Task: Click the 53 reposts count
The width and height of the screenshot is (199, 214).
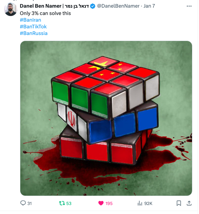Action: 69,203
